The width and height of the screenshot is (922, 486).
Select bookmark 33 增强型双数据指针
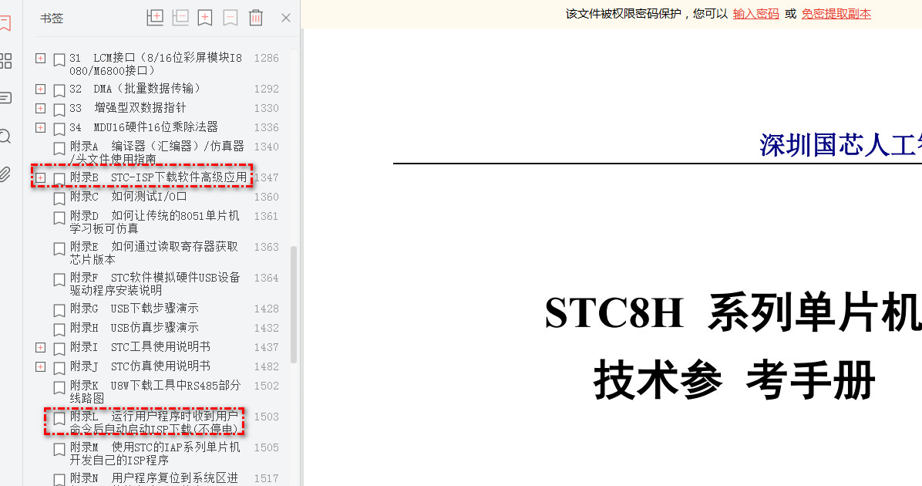(128, 108)
